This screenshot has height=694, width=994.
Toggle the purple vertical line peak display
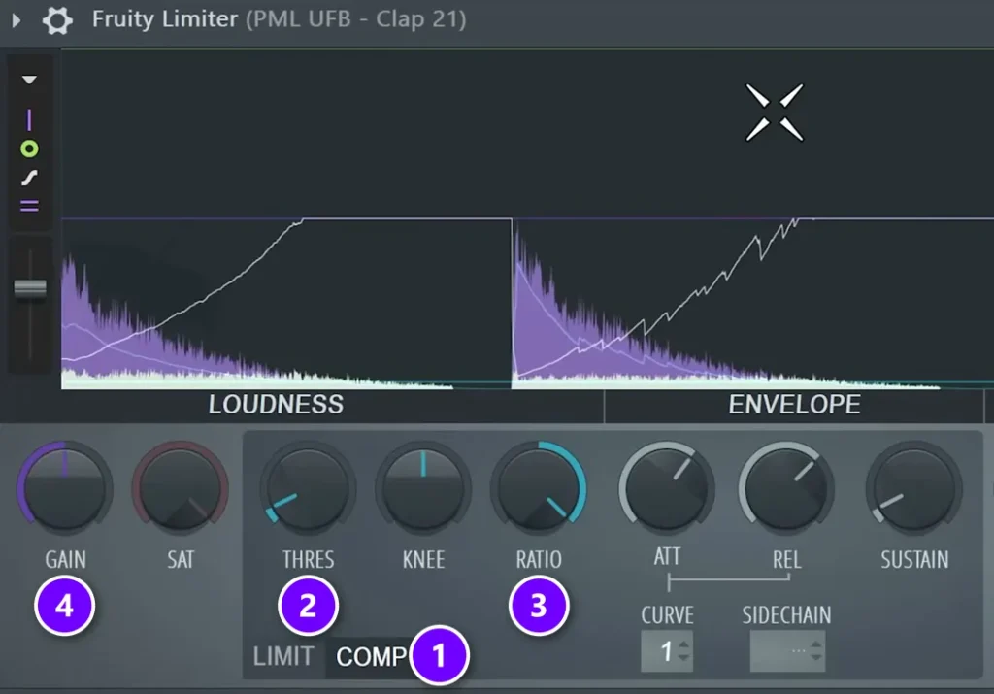click(29, 119)
